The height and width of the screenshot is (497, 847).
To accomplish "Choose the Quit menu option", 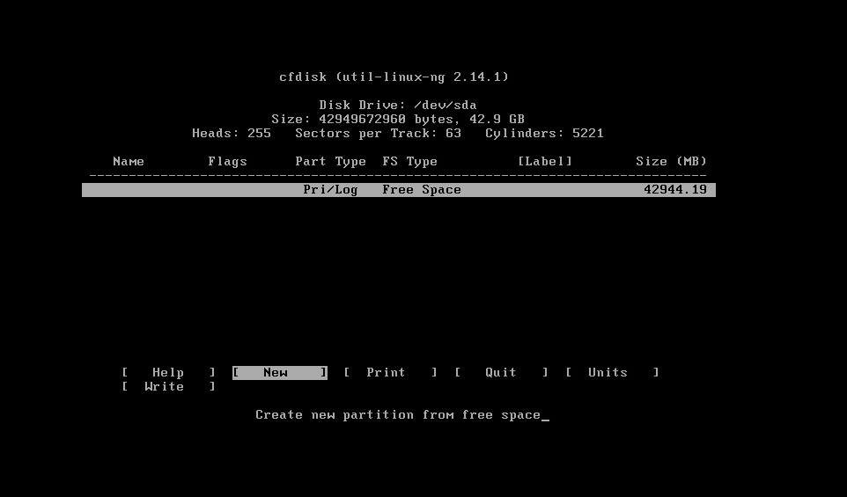I will pyautogui.click(x=502, y=372).
